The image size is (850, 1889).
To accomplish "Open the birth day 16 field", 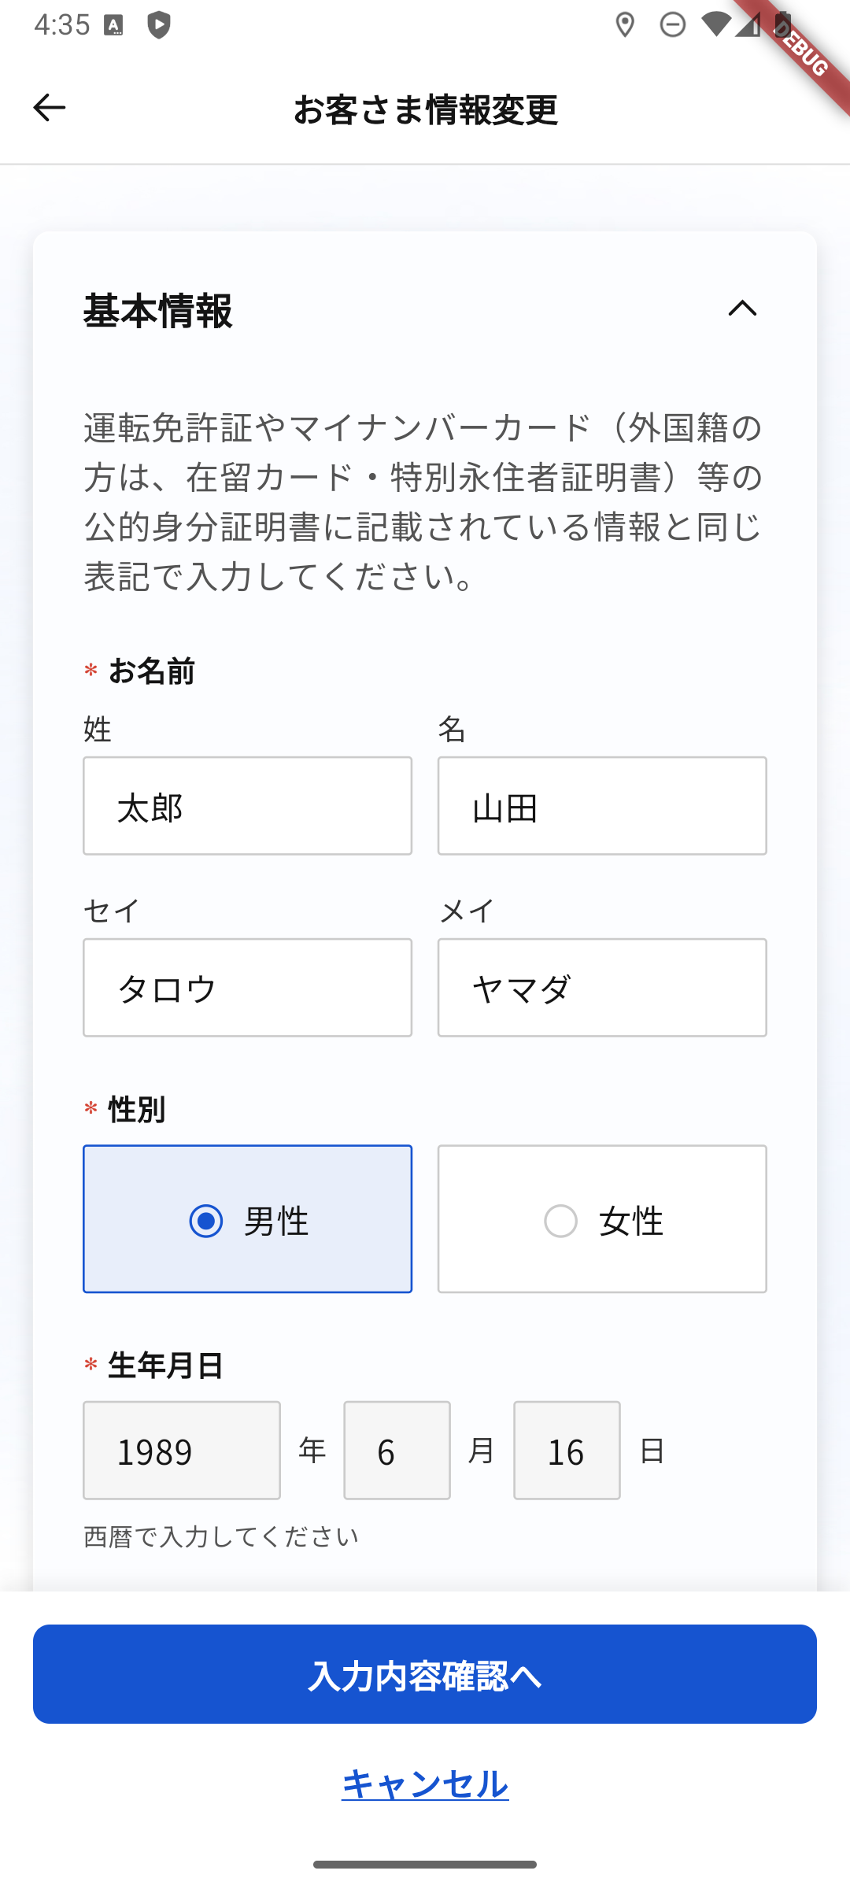I will [567, 1451].
